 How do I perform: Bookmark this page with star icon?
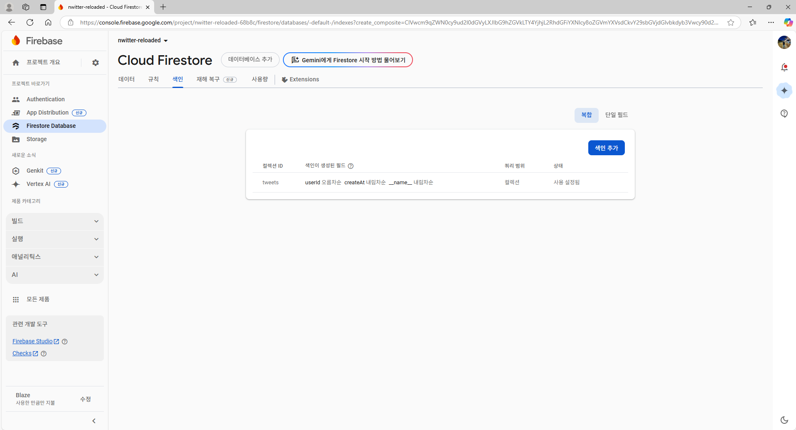tap(731, 22)
